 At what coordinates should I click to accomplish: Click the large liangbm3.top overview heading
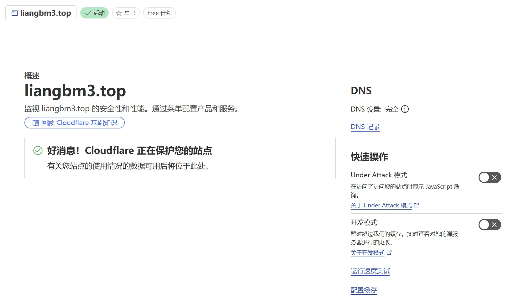click(75, 91)
